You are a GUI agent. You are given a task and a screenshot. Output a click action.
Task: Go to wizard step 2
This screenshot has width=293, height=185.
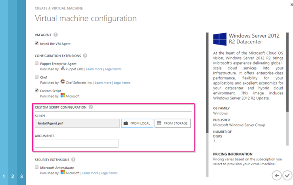[x=13, y=177]
